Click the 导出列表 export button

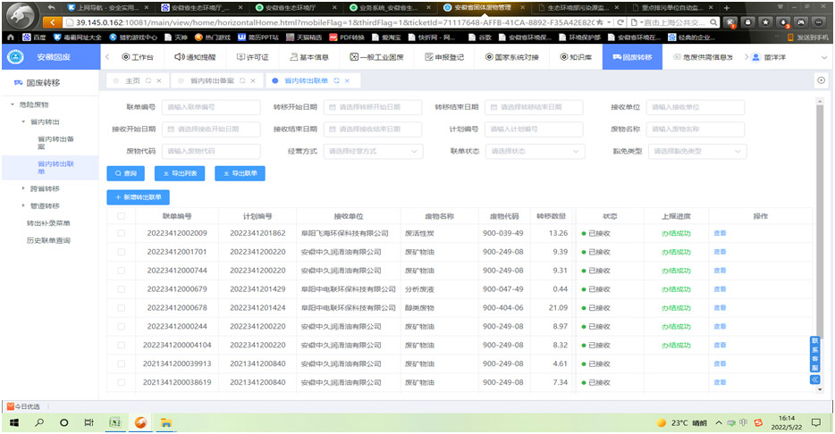tap(181, 173)
